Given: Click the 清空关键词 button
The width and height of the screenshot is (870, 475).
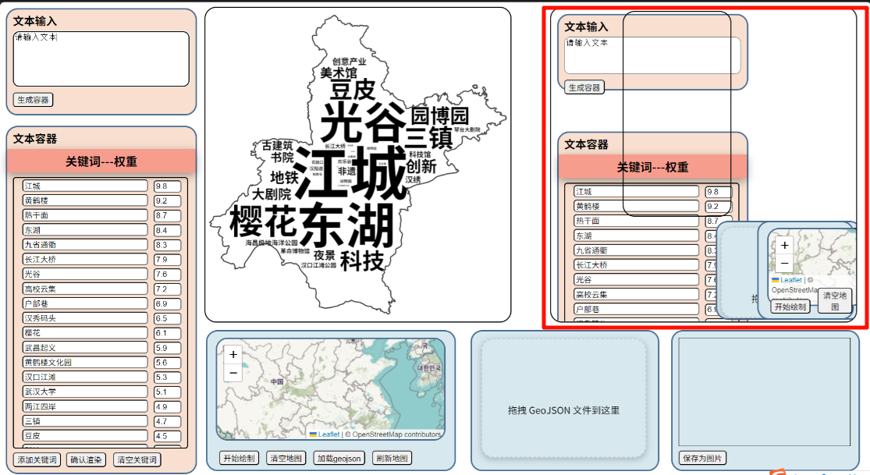Looking at the screenshot, I should (x=137, y=459).
